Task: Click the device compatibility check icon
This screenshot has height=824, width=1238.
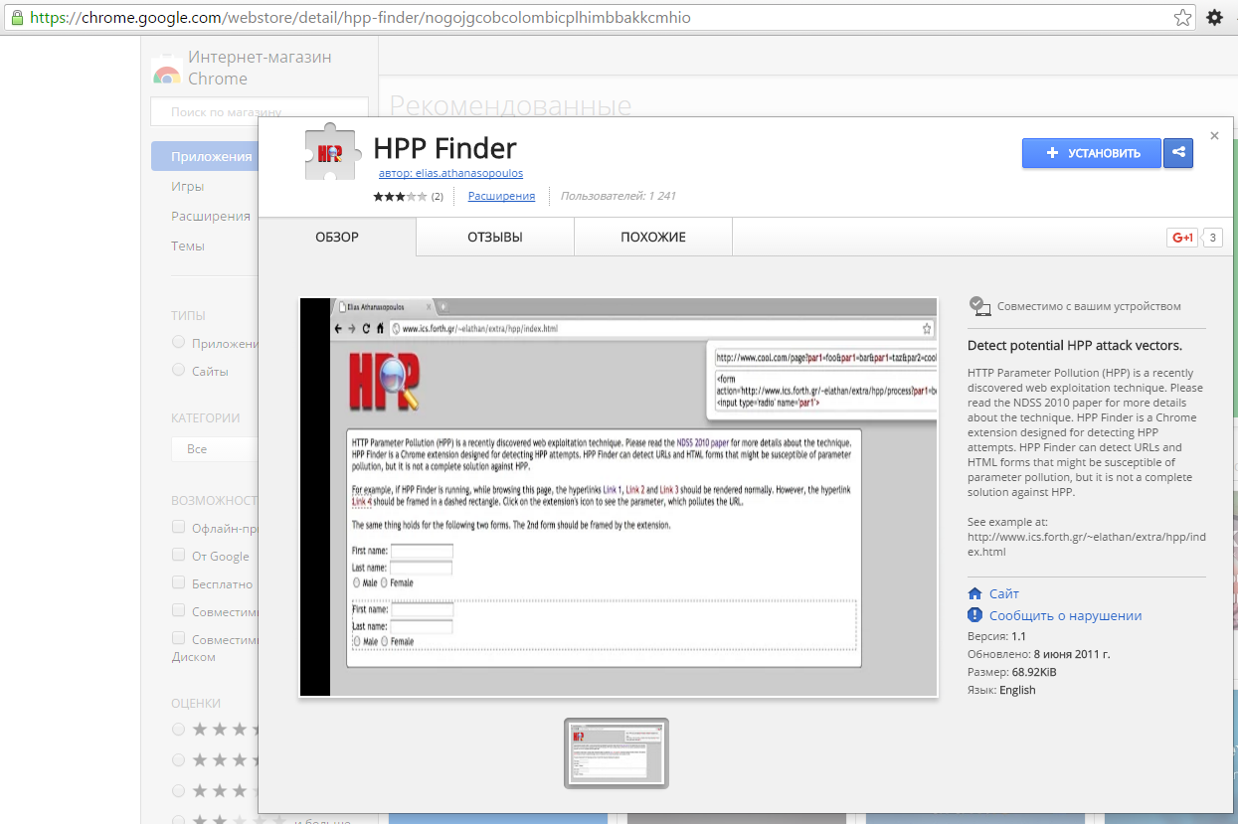Action: (979, 306)
